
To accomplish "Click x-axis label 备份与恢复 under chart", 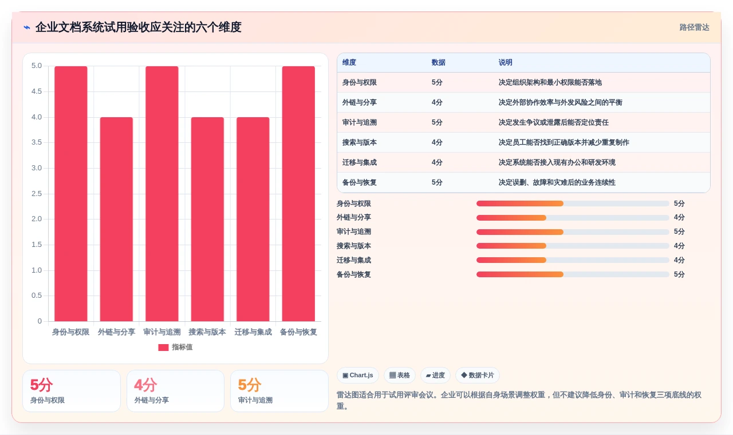I will coord(298,332).
